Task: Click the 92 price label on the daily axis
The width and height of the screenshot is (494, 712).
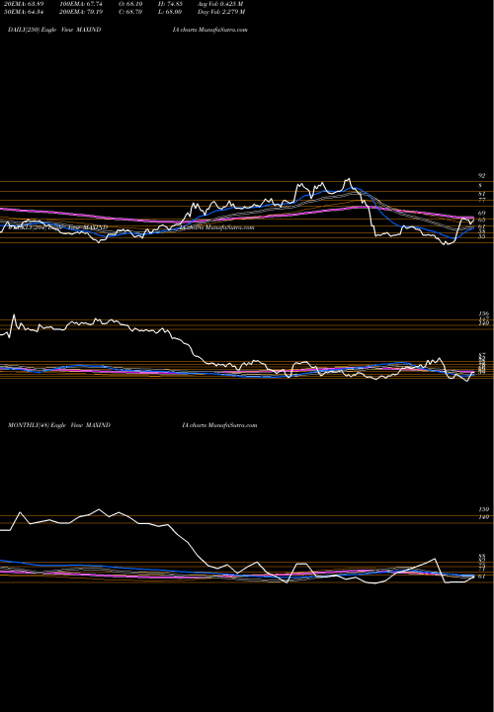Action: (x=482, y=175)
